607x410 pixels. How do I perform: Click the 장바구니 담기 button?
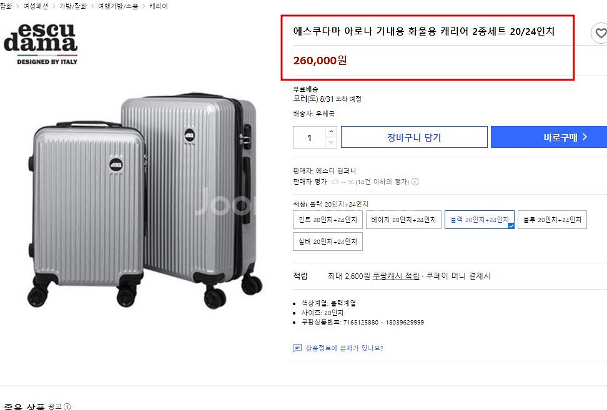(413, 137)
